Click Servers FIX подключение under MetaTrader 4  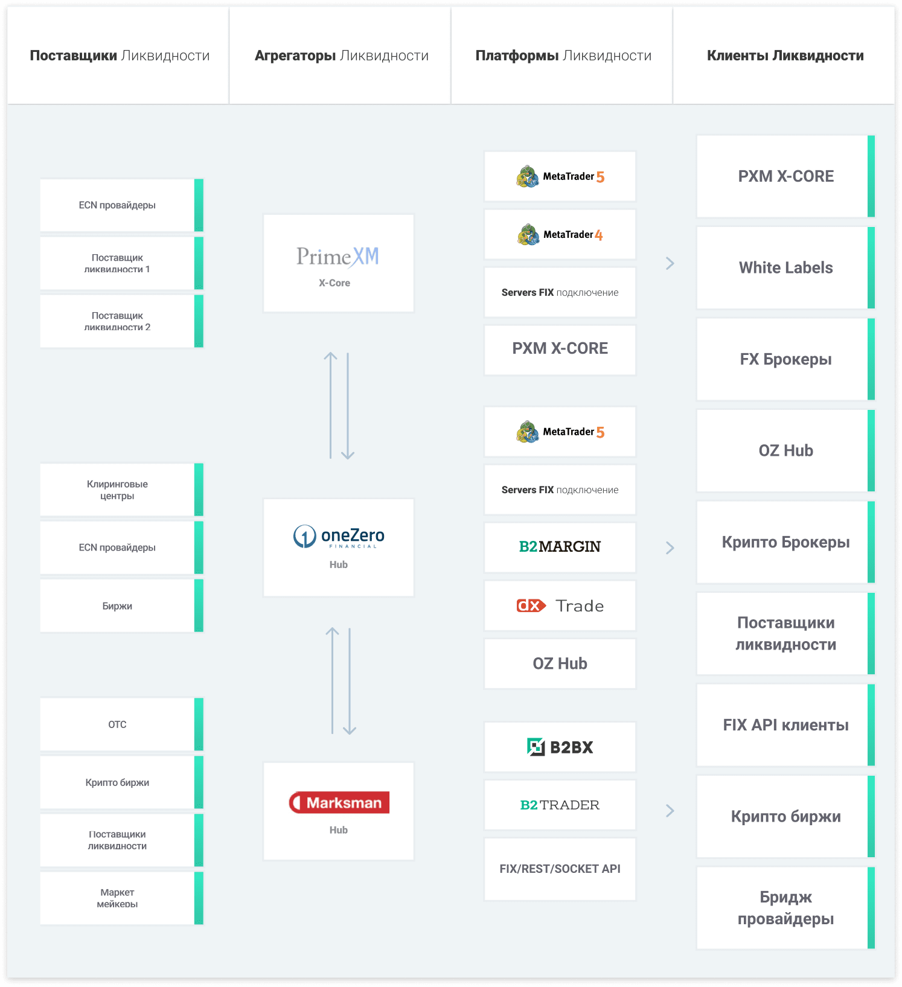pos(560,292)
